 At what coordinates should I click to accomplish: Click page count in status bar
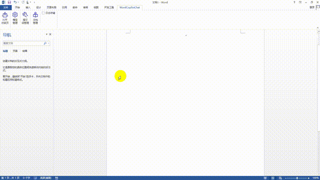click(10, 178)
